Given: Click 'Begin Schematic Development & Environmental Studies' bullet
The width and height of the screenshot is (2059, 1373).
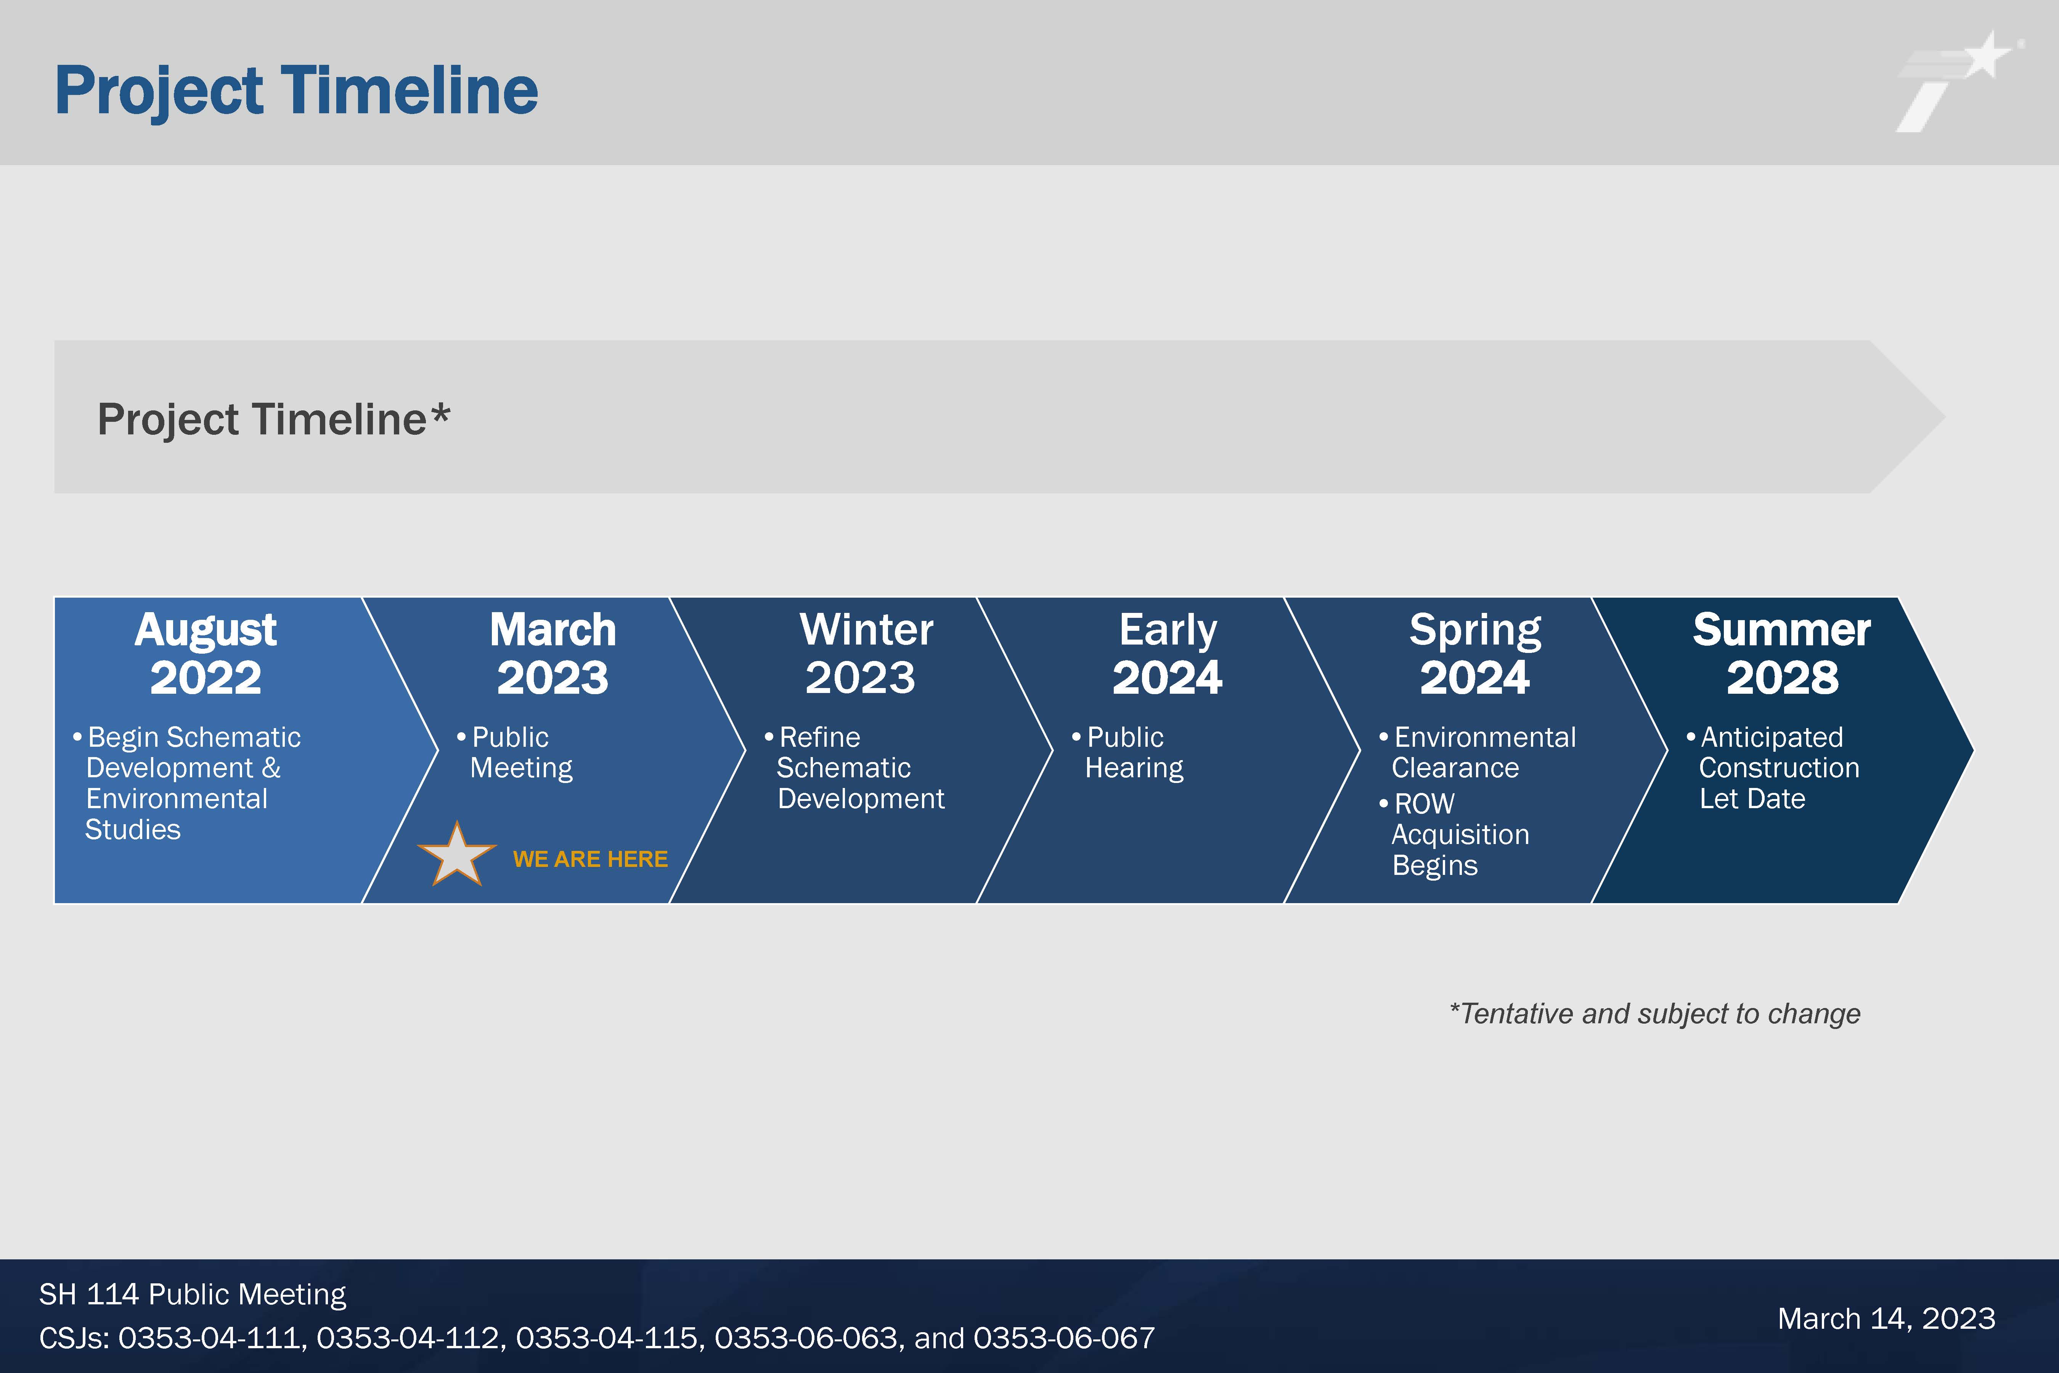Looking at the screenshot, I should 187,783.
